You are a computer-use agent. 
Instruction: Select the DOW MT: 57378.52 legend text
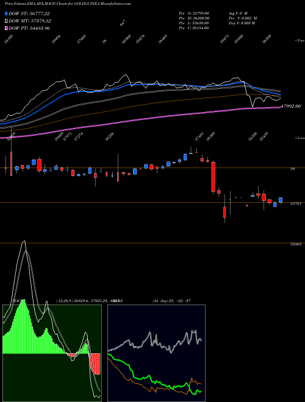(x=29, y=21)
